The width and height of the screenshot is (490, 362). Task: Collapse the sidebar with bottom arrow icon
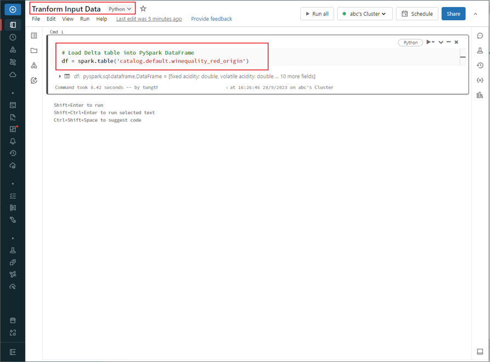pos(13,352)
